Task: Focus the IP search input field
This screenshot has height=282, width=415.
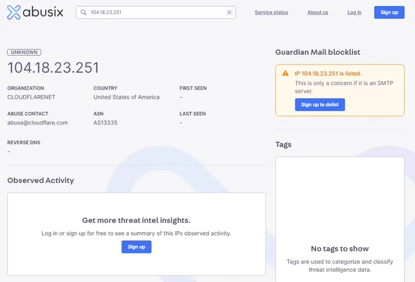Action: pos(156,12)
